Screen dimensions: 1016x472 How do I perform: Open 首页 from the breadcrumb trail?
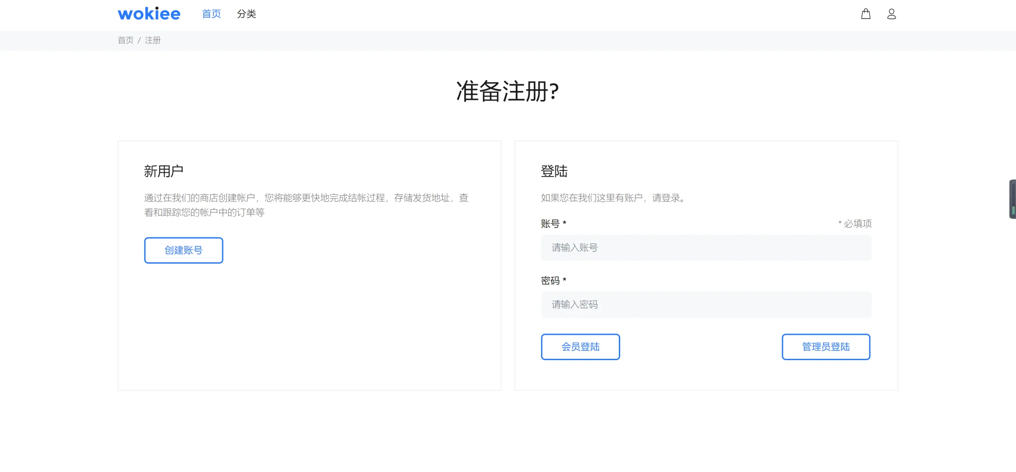125,40
